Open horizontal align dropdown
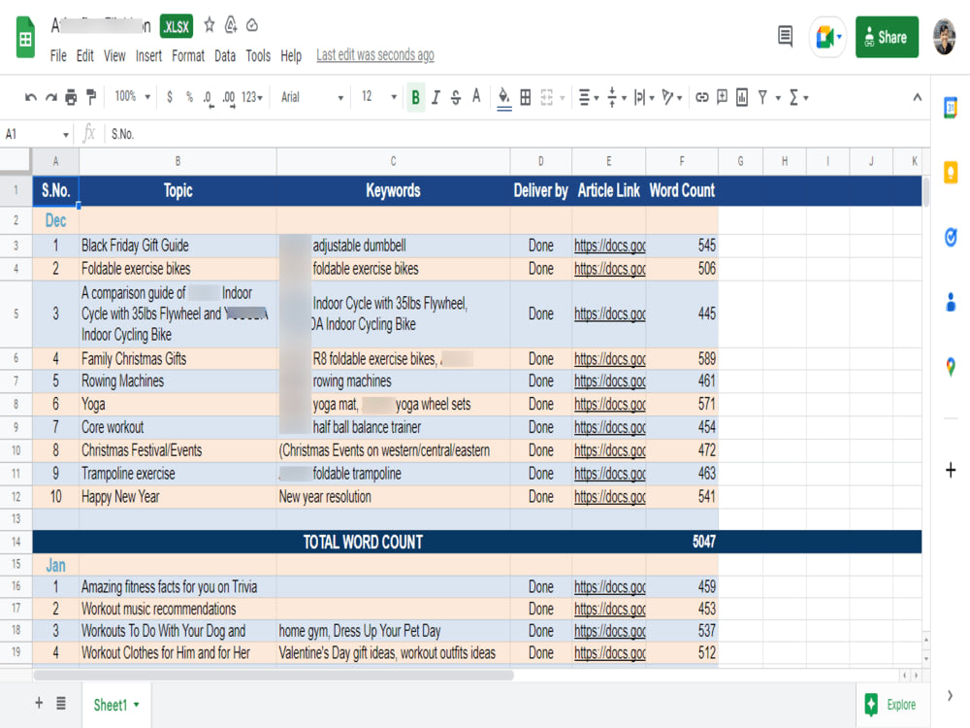Screen dimensions: 970x728 point(589,97)
